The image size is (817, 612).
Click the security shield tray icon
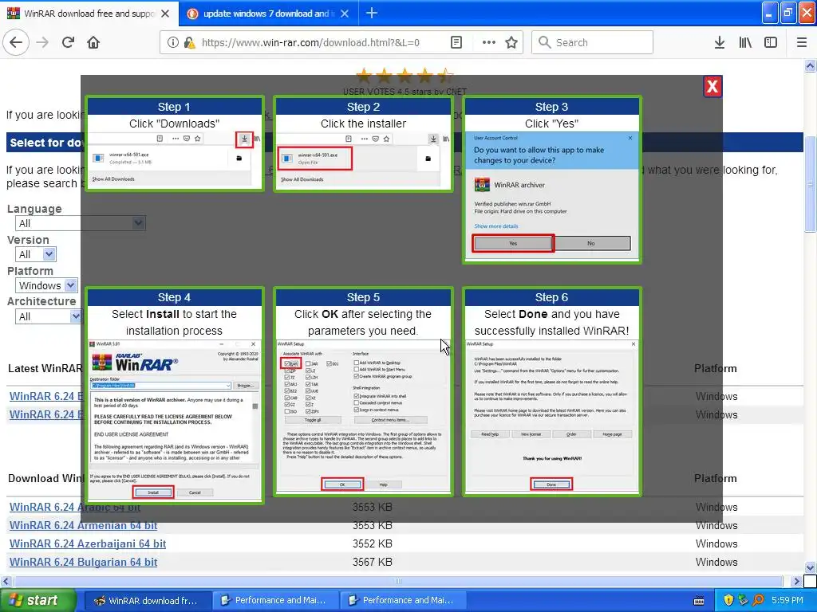point(728,601)
